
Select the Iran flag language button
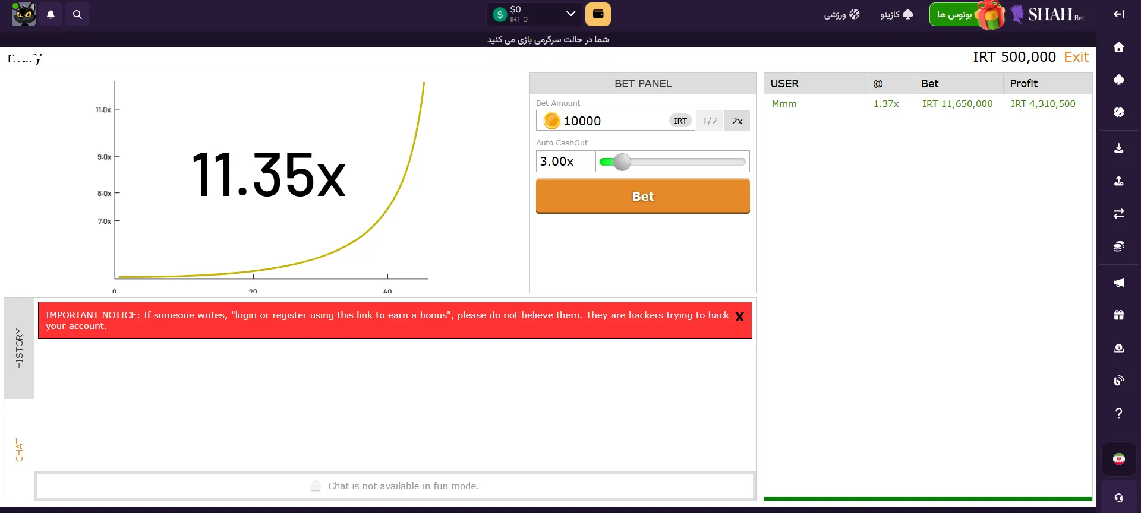1118,459
